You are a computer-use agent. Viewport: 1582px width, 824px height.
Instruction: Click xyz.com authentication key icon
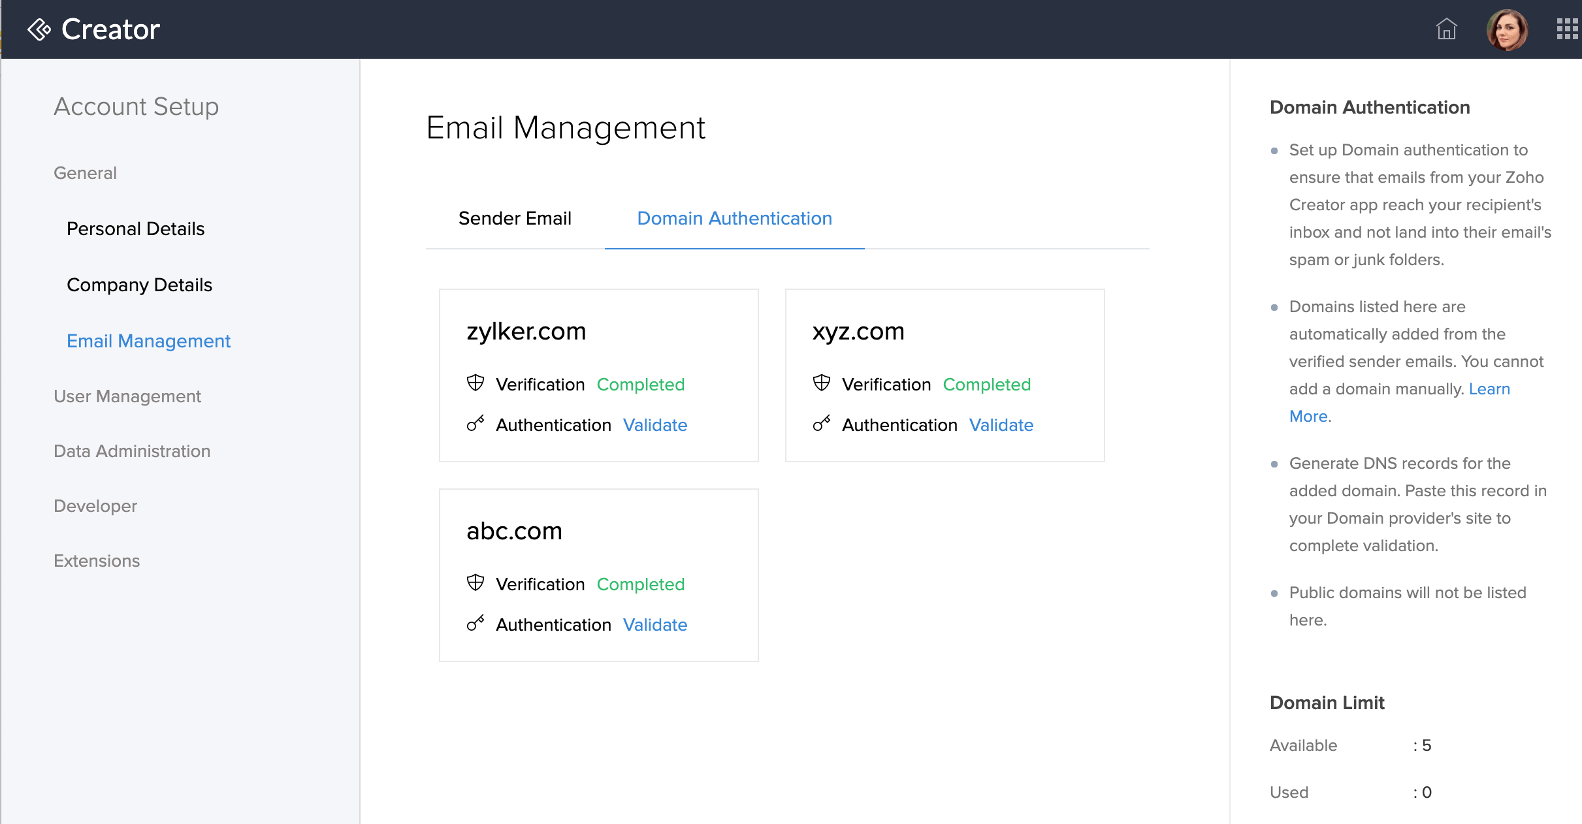point(822,424)
